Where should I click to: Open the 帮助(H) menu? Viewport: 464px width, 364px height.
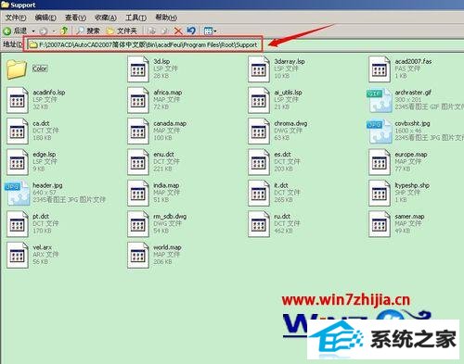point(166,18)
